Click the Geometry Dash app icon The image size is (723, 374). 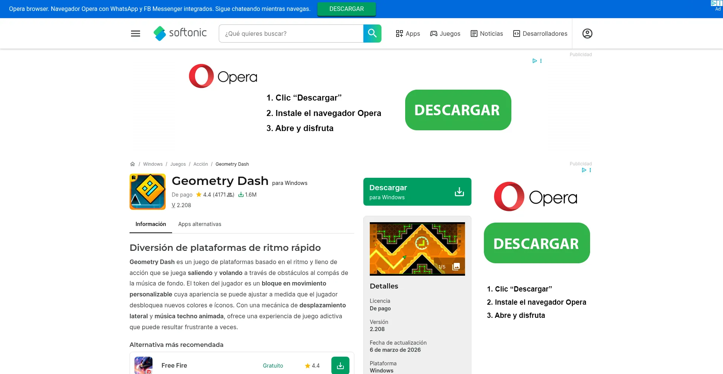pos(148,191)
